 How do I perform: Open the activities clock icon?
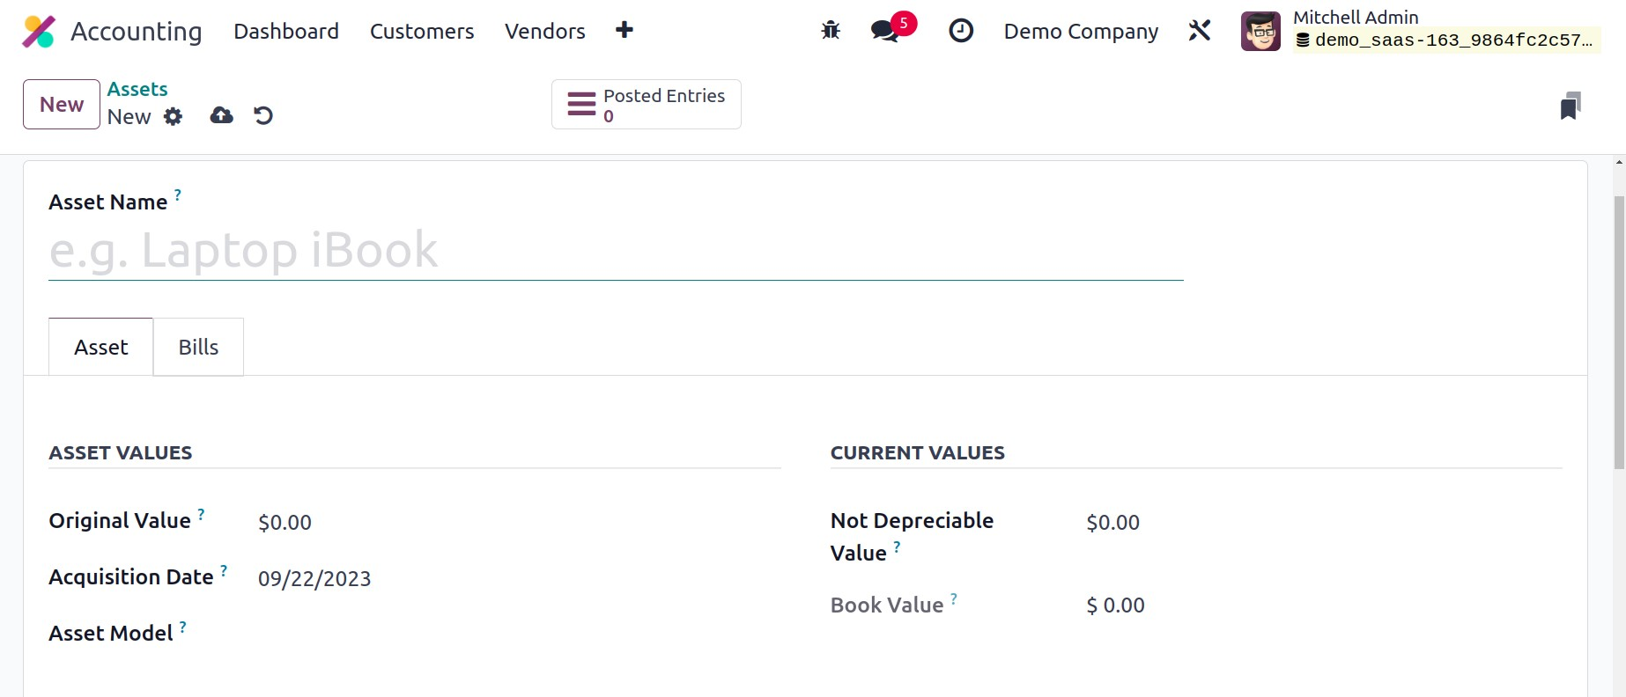coord(961,31)
